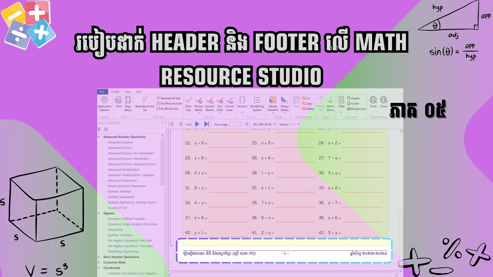Click the Copy button

(x=307, y=103)
